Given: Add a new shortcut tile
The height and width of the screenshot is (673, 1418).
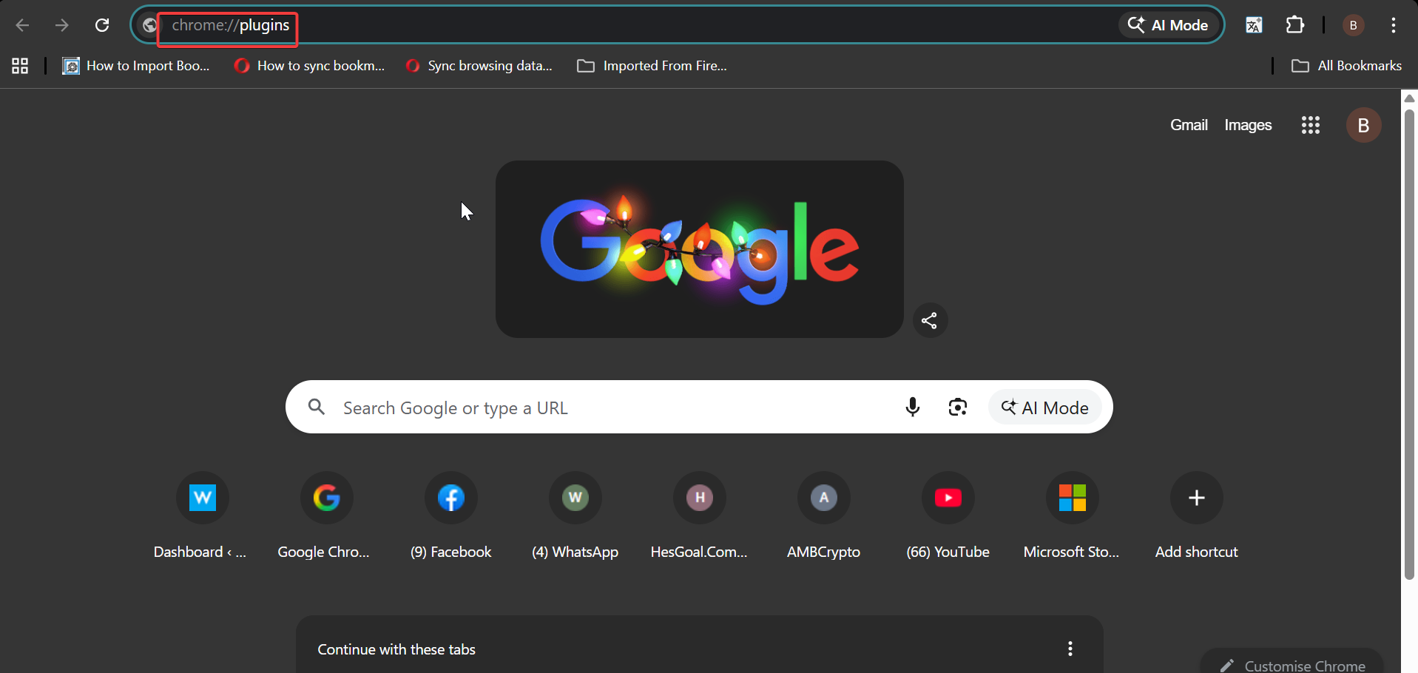Looking at the screenshot, I should click(1196, 515).
